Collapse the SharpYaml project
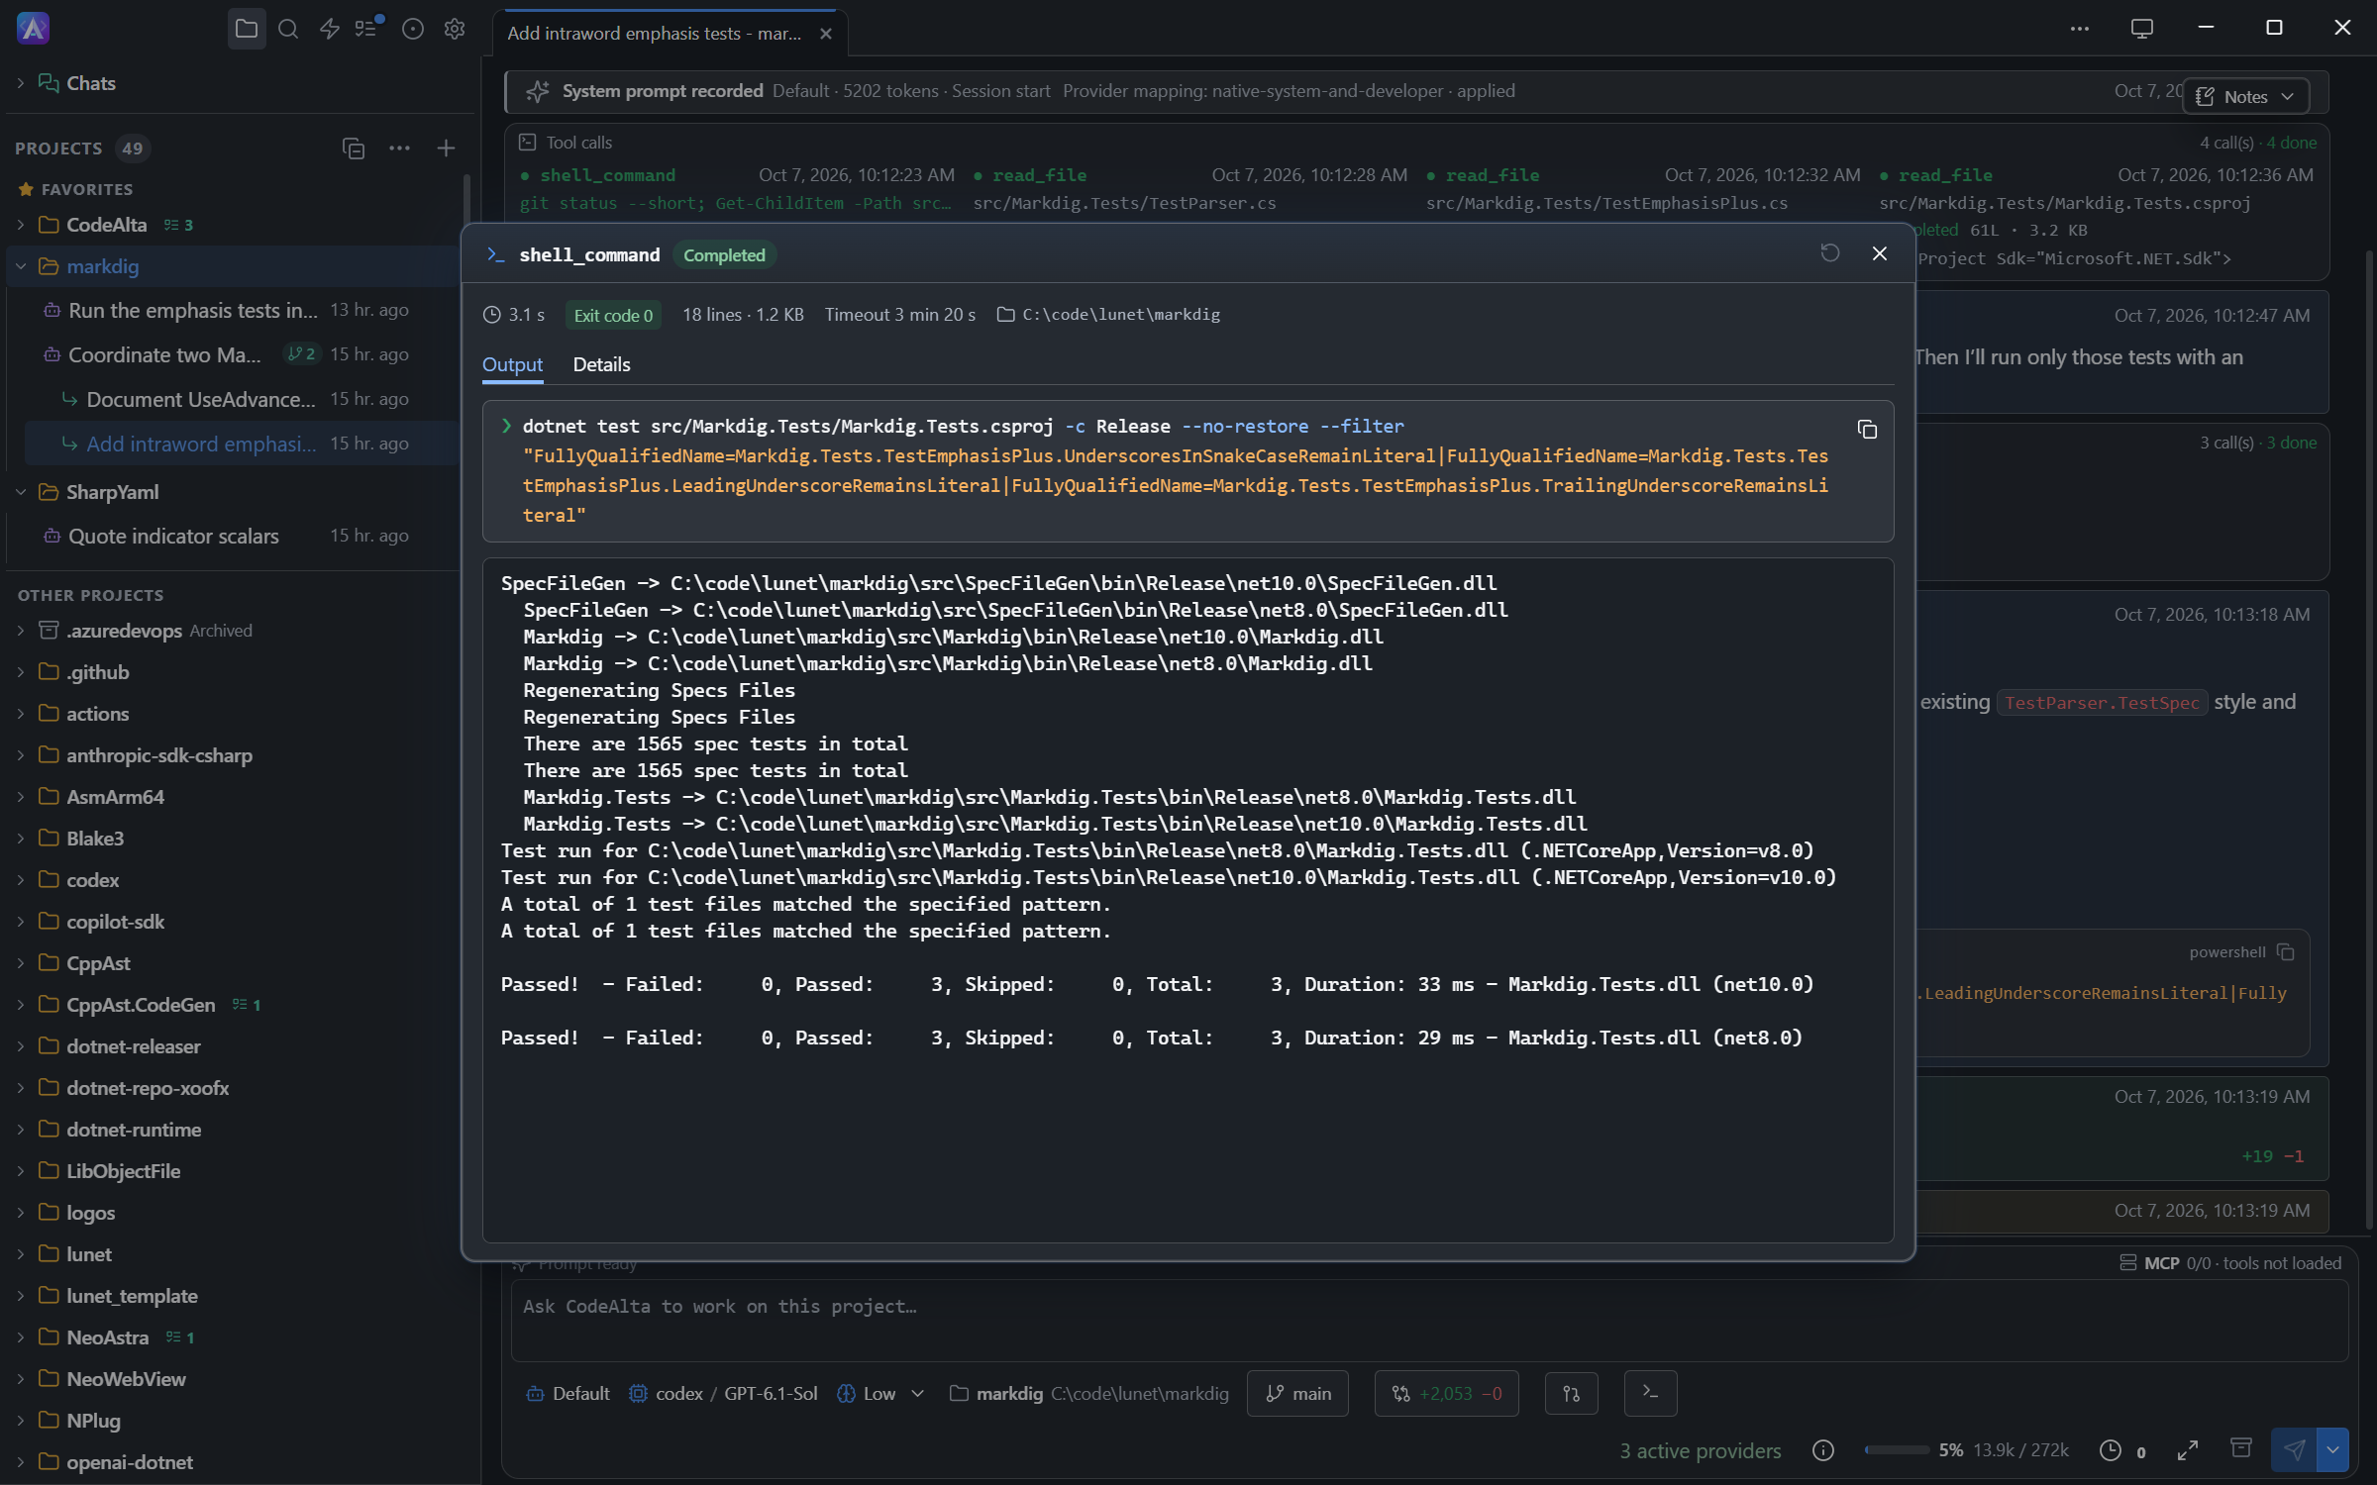 (21, 492)
